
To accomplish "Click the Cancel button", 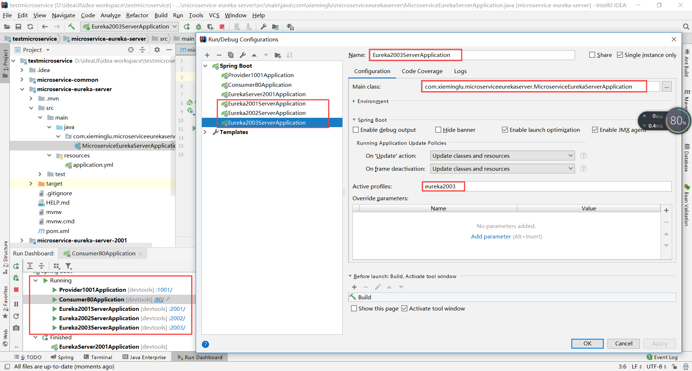I will (624, 344).
